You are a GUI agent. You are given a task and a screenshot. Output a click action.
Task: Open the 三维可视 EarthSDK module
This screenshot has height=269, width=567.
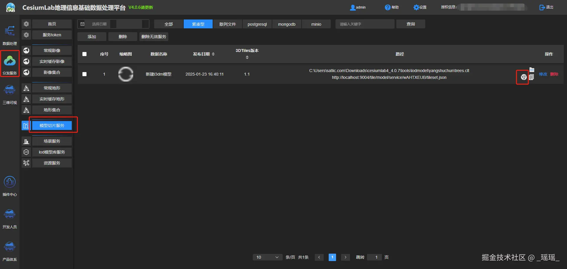(10, 94)
